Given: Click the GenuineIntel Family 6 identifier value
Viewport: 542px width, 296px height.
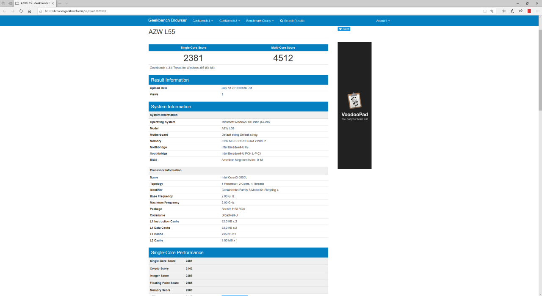Looking at the screenshot, I should (x=250, y=190).
